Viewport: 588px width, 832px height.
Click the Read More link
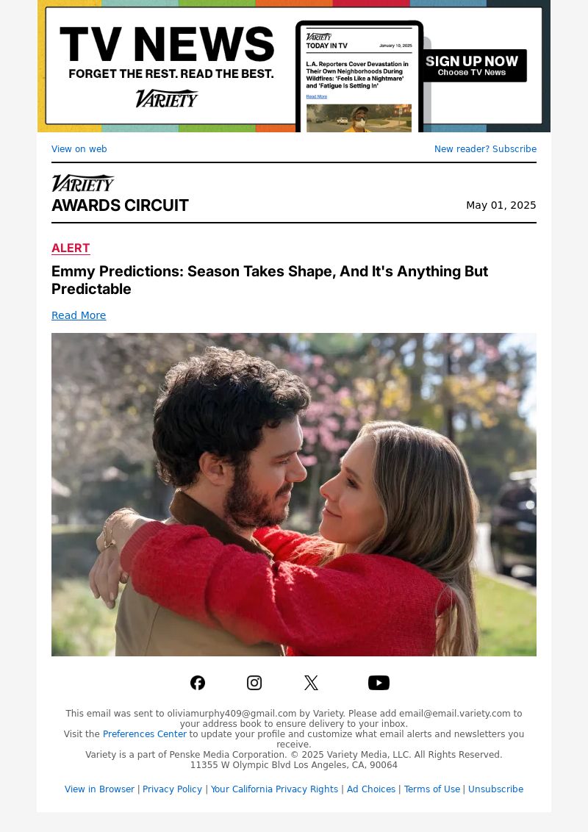(x=79, y=315)
